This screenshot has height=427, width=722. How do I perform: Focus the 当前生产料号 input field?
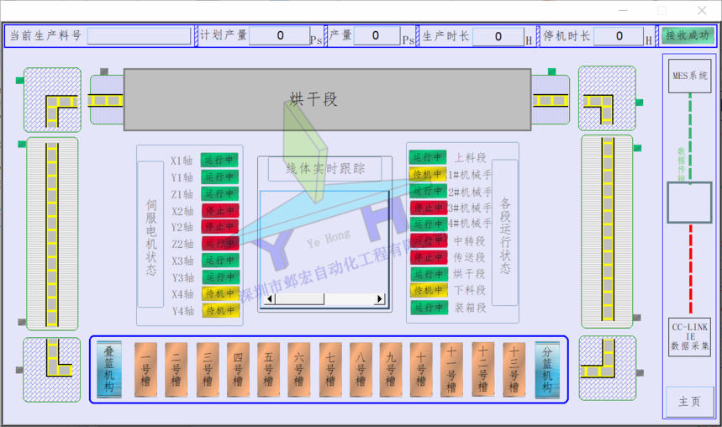point(139,36)
